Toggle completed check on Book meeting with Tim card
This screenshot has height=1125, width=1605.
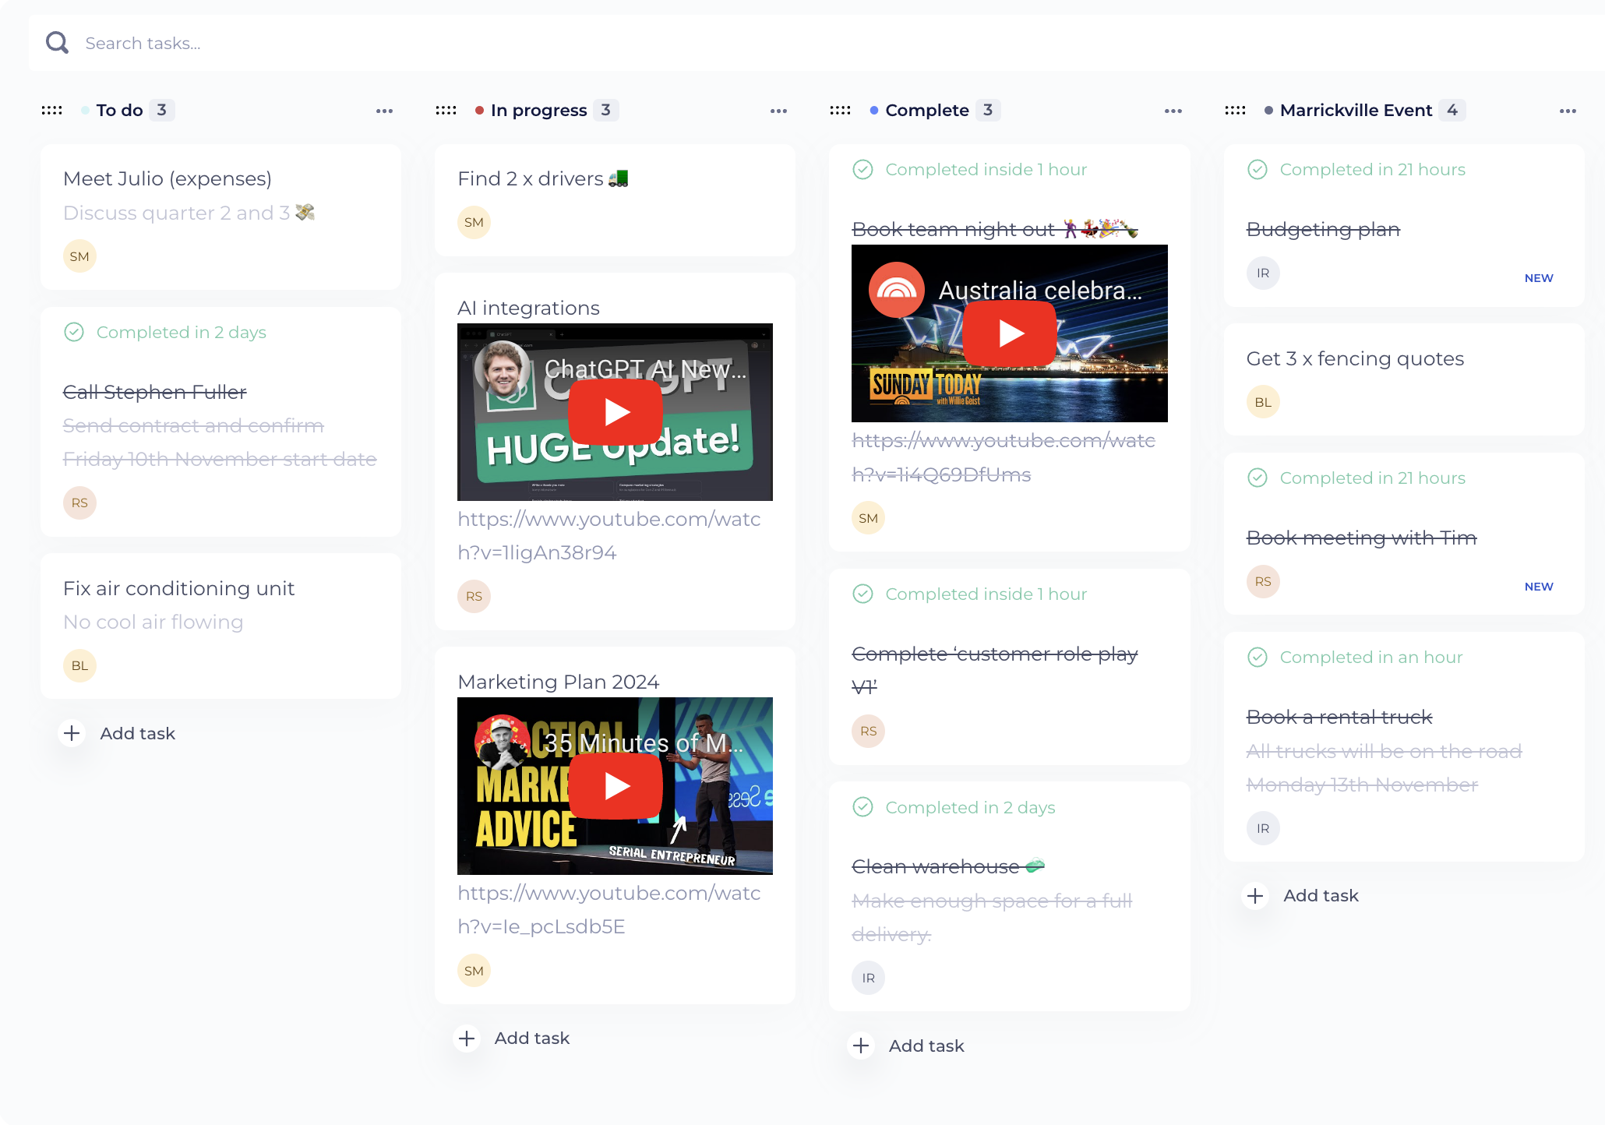(1258, 478)
